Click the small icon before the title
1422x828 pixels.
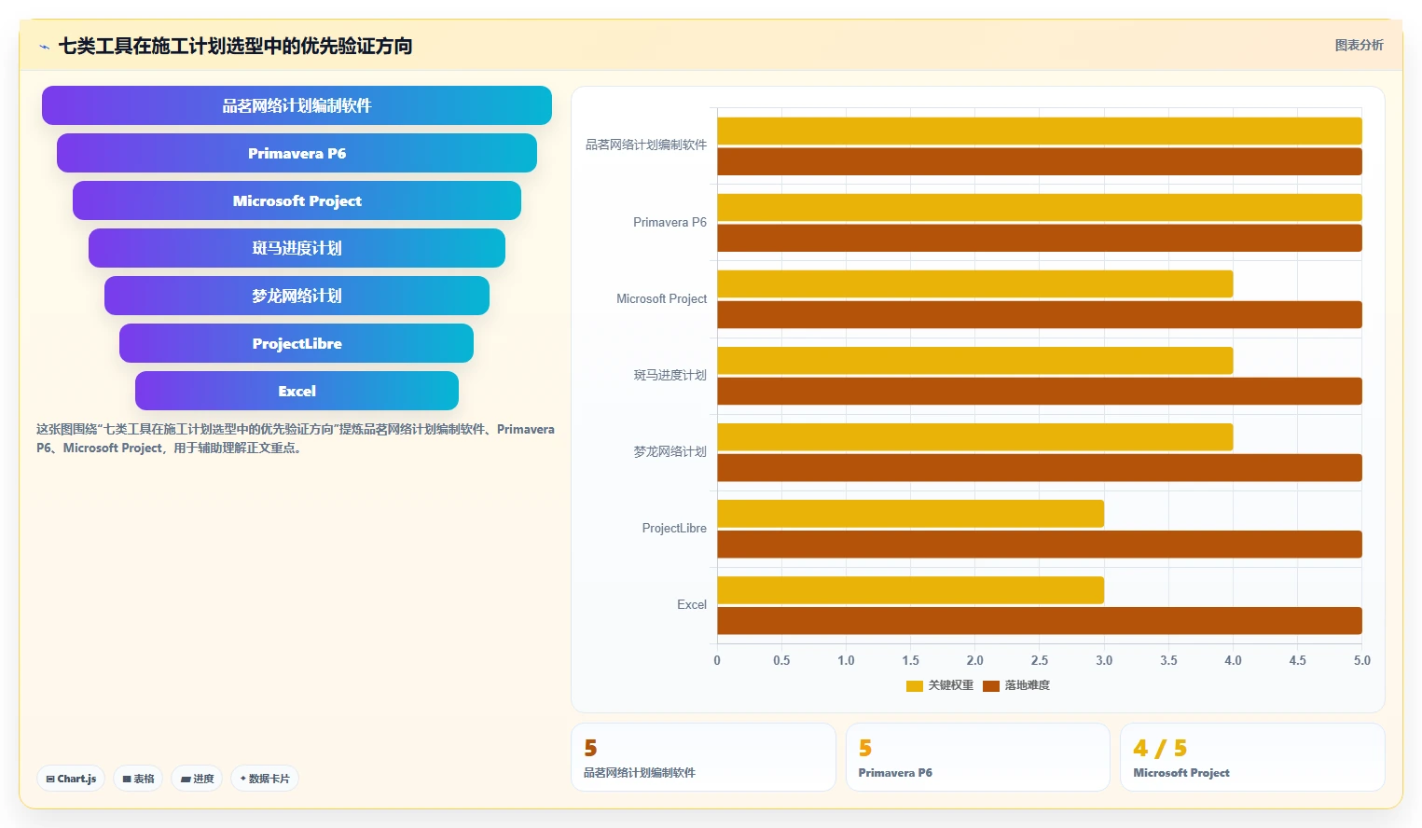(x=44, y=47)
